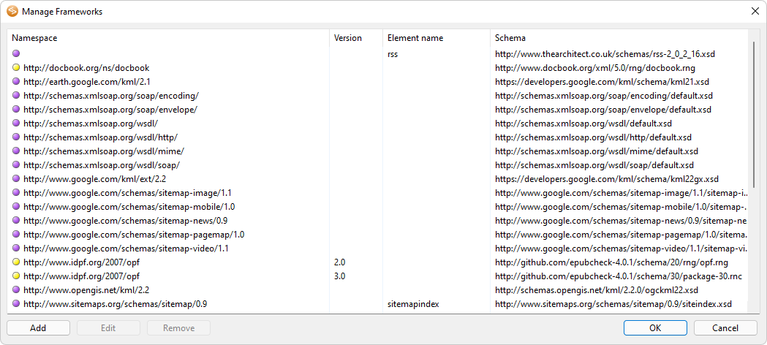Click the purple icon beside sitemap-video/1.1 namespace
Image resolution: width=767 pixels, height=345 pixels.
(16, 249)
